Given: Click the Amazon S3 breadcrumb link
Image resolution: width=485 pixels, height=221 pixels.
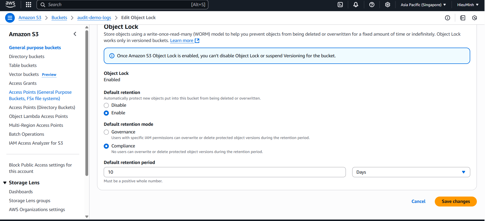Looking at the screenshot, I should tap(30, 18).
